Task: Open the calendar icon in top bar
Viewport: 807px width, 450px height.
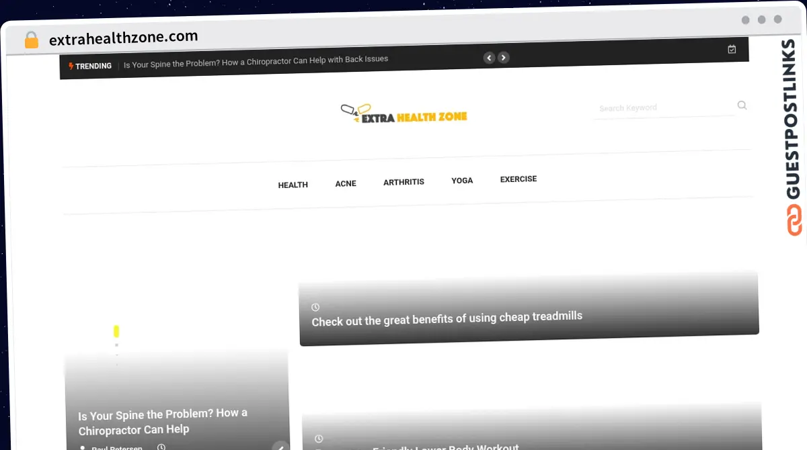Action: pyautogui.click(x=732, y=49)
